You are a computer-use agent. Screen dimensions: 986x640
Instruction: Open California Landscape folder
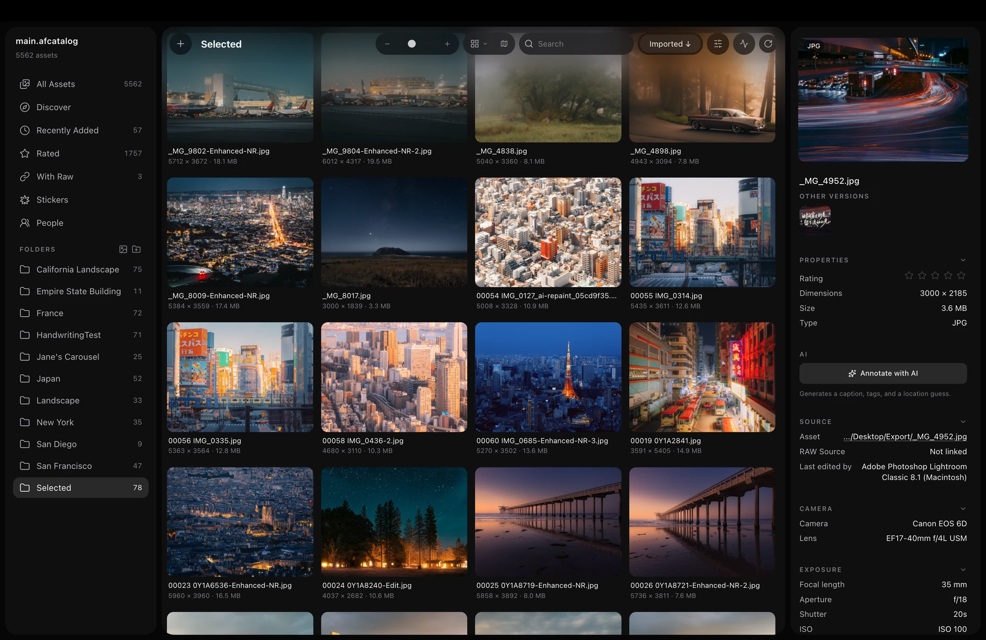click(x=81, y=269)
